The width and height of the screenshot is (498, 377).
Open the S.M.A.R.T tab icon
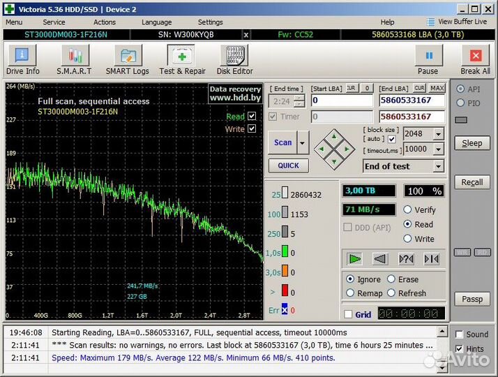(x=75, y=60)
